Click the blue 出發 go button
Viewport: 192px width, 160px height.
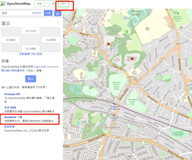pyautogui.click(x=48, y=13)
